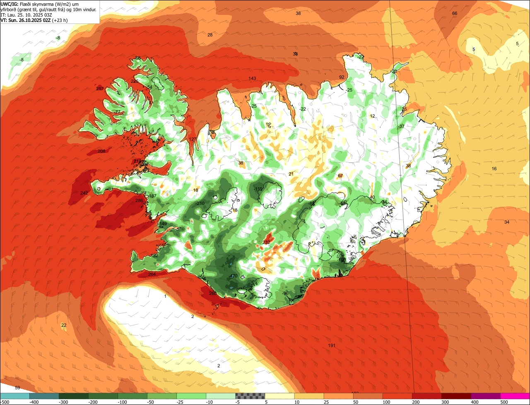Click the '21' value in the central north

click(x=291, y=174)
